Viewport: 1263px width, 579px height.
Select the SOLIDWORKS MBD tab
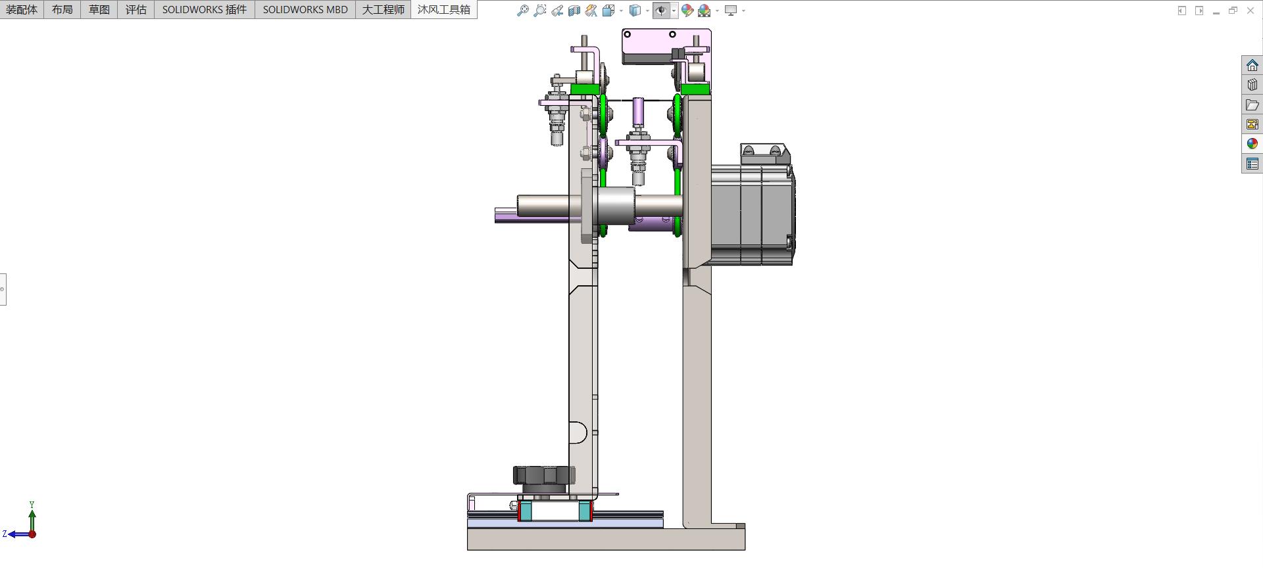click(305, 9)
